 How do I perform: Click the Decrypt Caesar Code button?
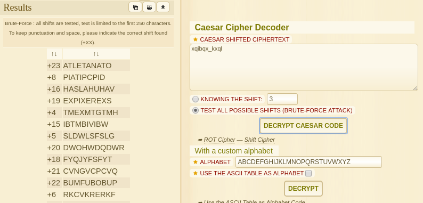303,126
